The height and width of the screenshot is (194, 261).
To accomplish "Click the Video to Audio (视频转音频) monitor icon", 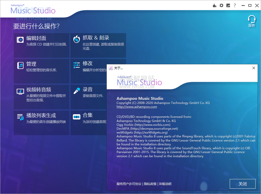I will coord(20,91).
